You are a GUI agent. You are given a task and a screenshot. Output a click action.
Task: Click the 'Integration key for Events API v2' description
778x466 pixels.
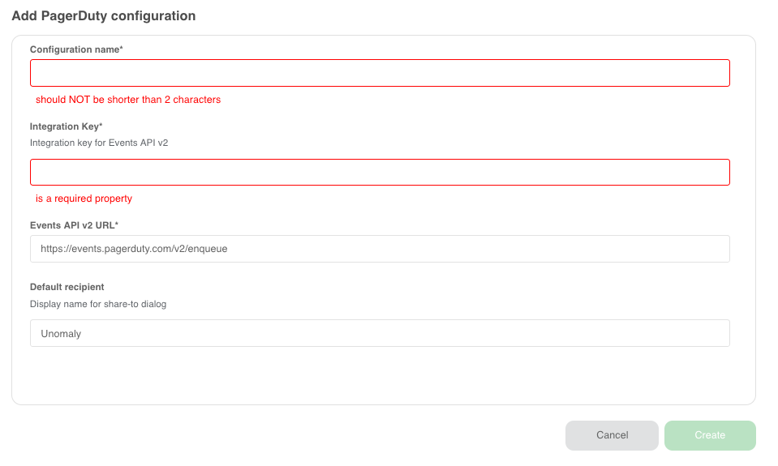click(x=99, y=143)
